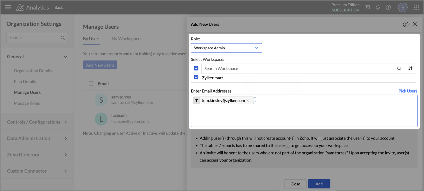Expand the Controls / Configurations section

pyautogui.click(x=37, y=122)
